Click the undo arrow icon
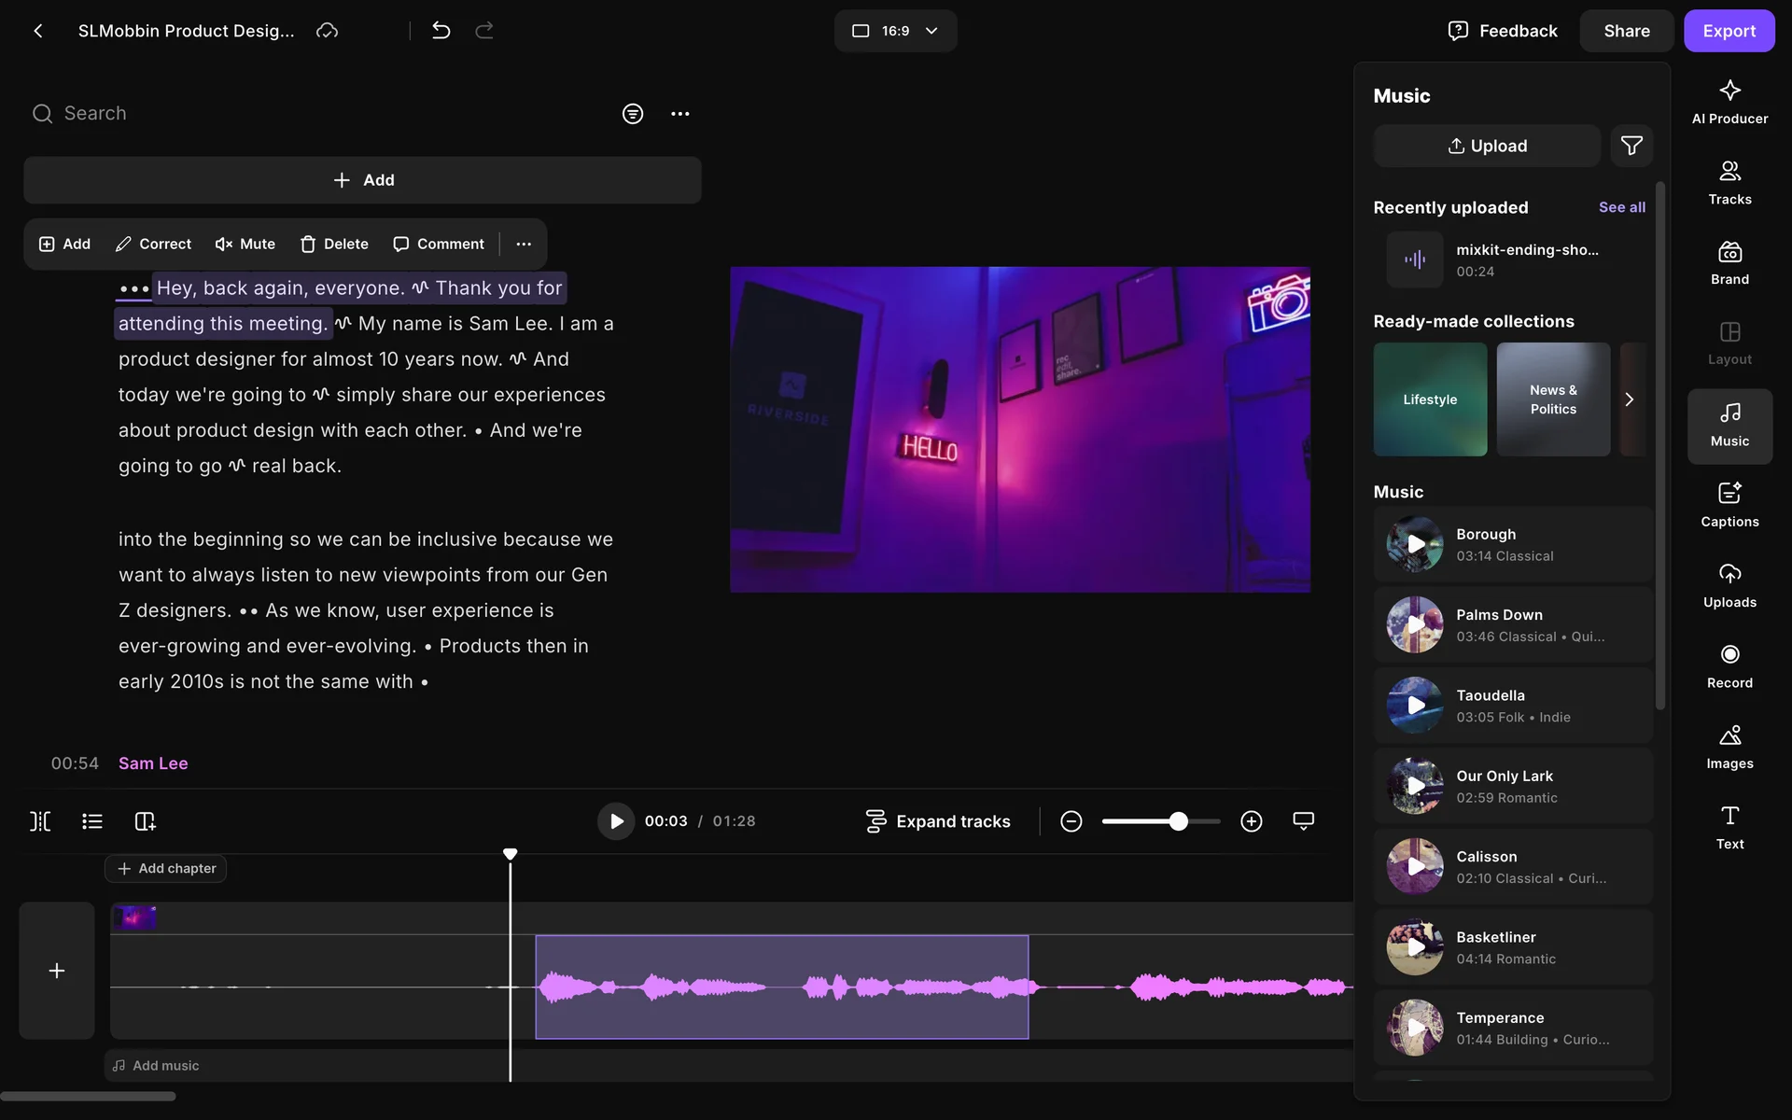 pos(441,31)
